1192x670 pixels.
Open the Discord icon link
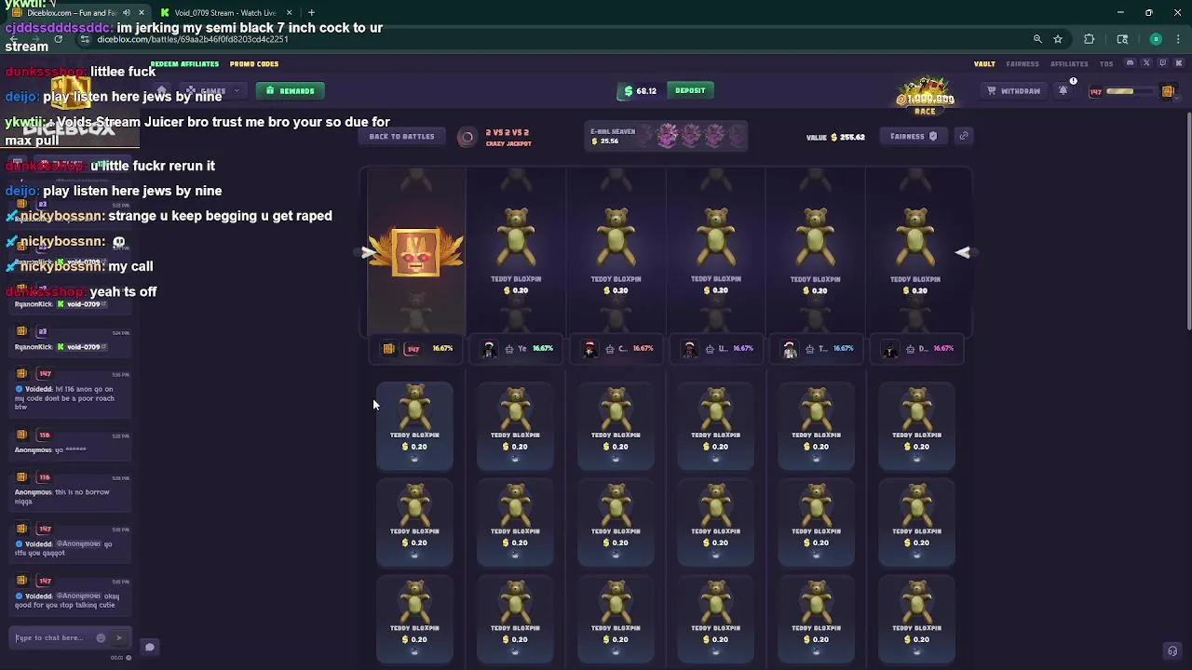coord(1131,63)
